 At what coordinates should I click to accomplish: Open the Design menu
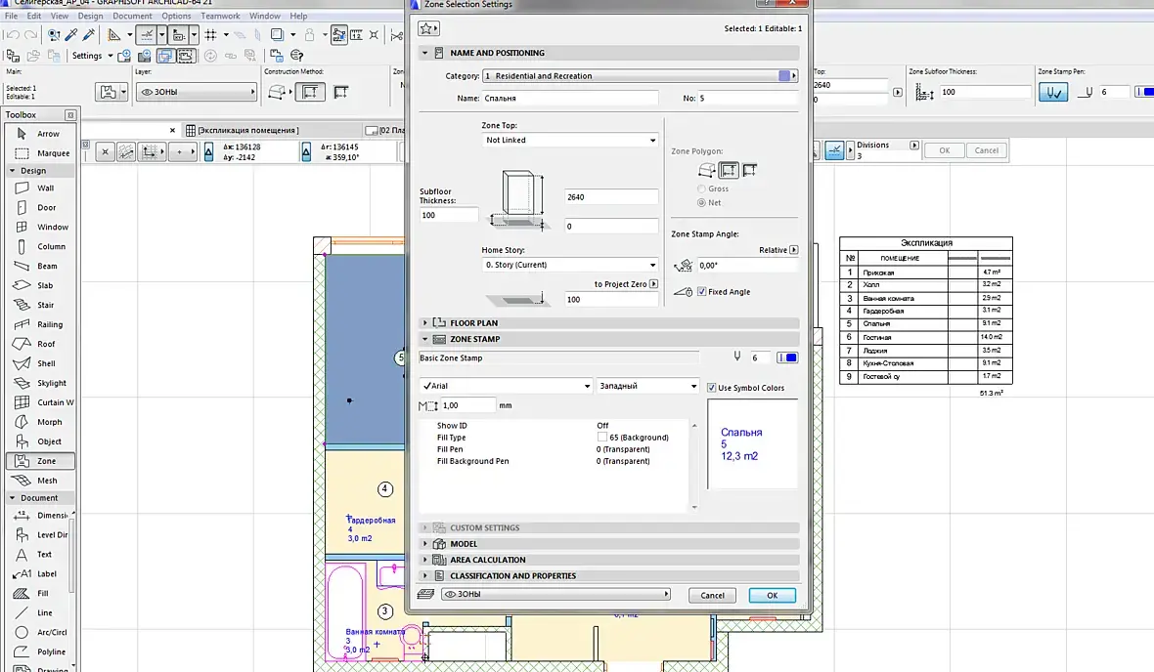click(x=90, y=16)
